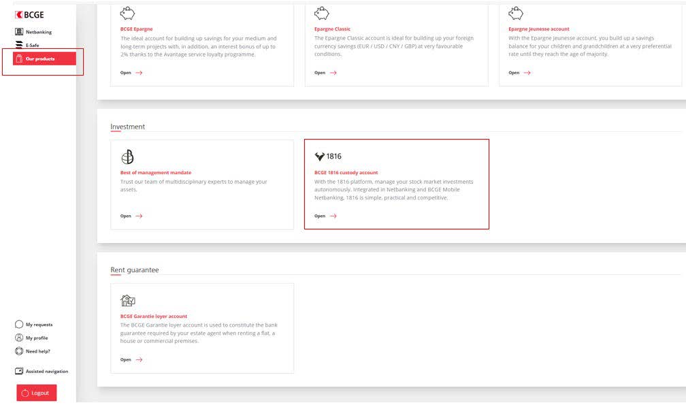
Task: Click the BCGE logo in sidebar
Action: pyautogui.click(x=29, y=15)
